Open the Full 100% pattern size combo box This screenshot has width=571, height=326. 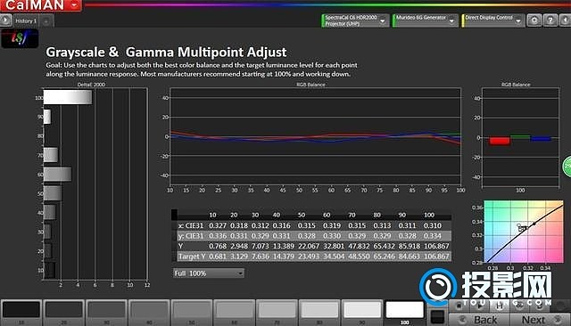[x=209, y=273]
